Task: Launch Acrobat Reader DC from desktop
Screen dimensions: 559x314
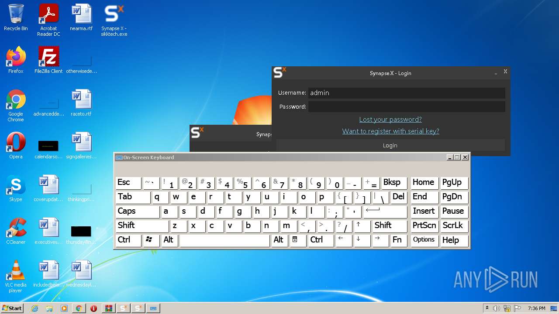Action: [x=48, y=20]
